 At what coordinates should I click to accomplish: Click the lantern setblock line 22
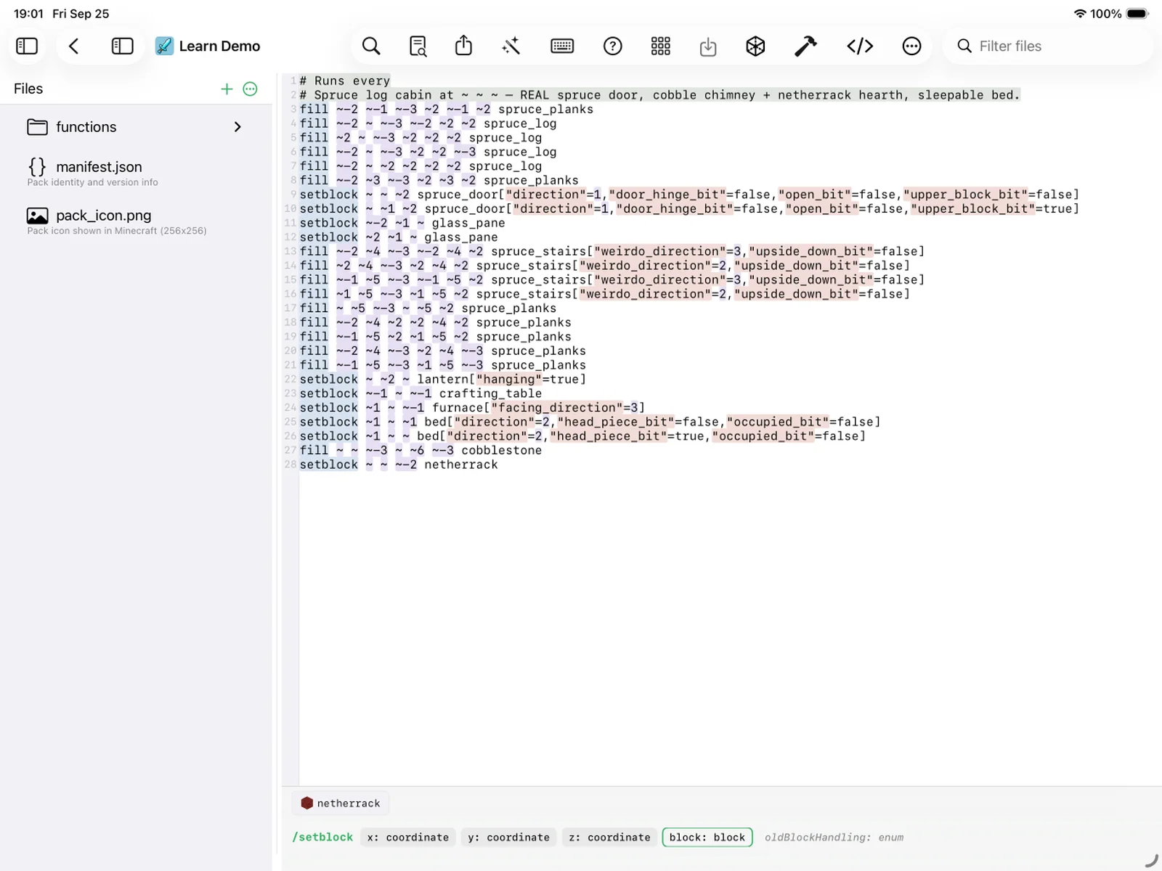443,380
